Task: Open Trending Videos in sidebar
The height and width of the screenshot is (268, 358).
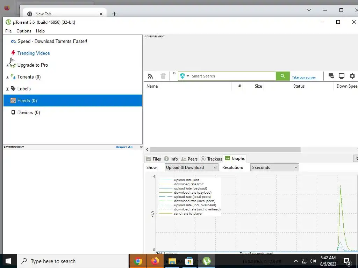Action: click(x=34, y=53)
